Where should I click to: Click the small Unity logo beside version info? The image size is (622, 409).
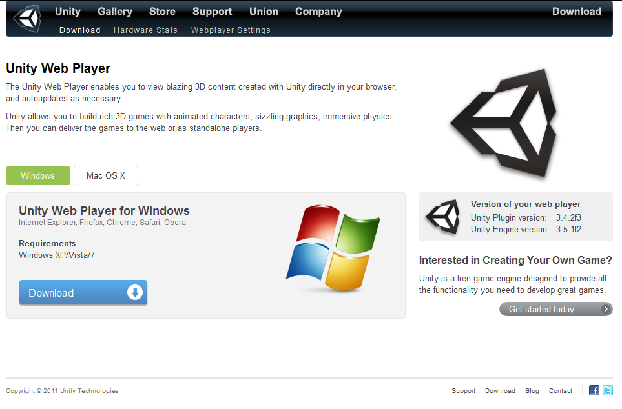442,216
